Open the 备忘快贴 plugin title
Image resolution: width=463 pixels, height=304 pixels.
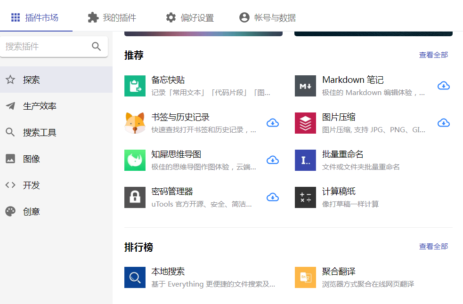[168, 80]
